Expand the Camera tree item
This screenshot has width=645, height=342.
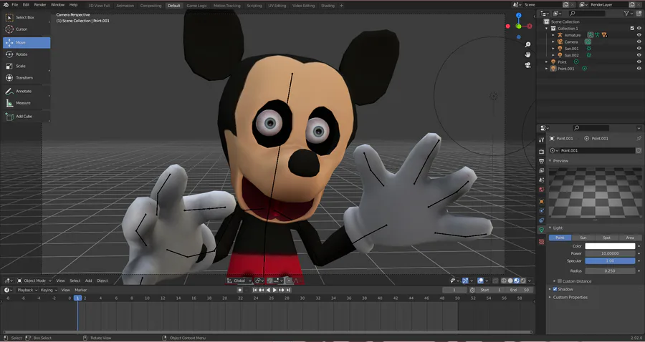pos(553,42)
